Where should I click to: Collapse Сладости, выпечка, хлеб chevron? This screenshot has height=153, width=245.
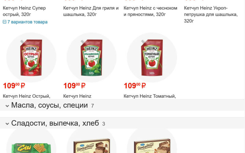point(7,124)
